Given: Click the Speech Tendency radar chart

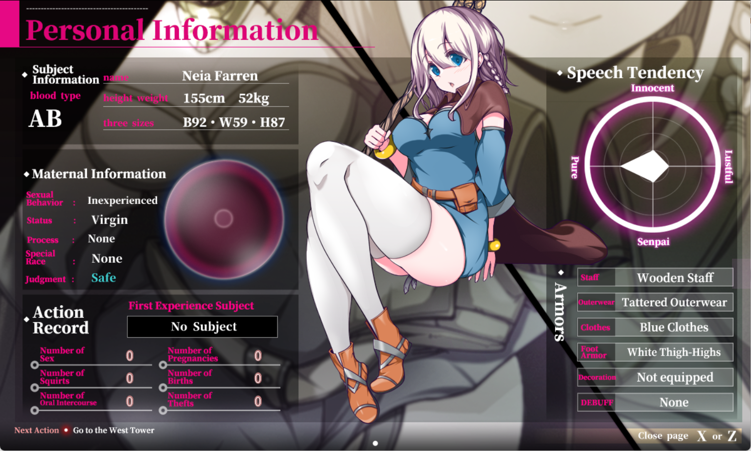Looking at the screenshot, I should pyautogui.click(x=653, y=166).
